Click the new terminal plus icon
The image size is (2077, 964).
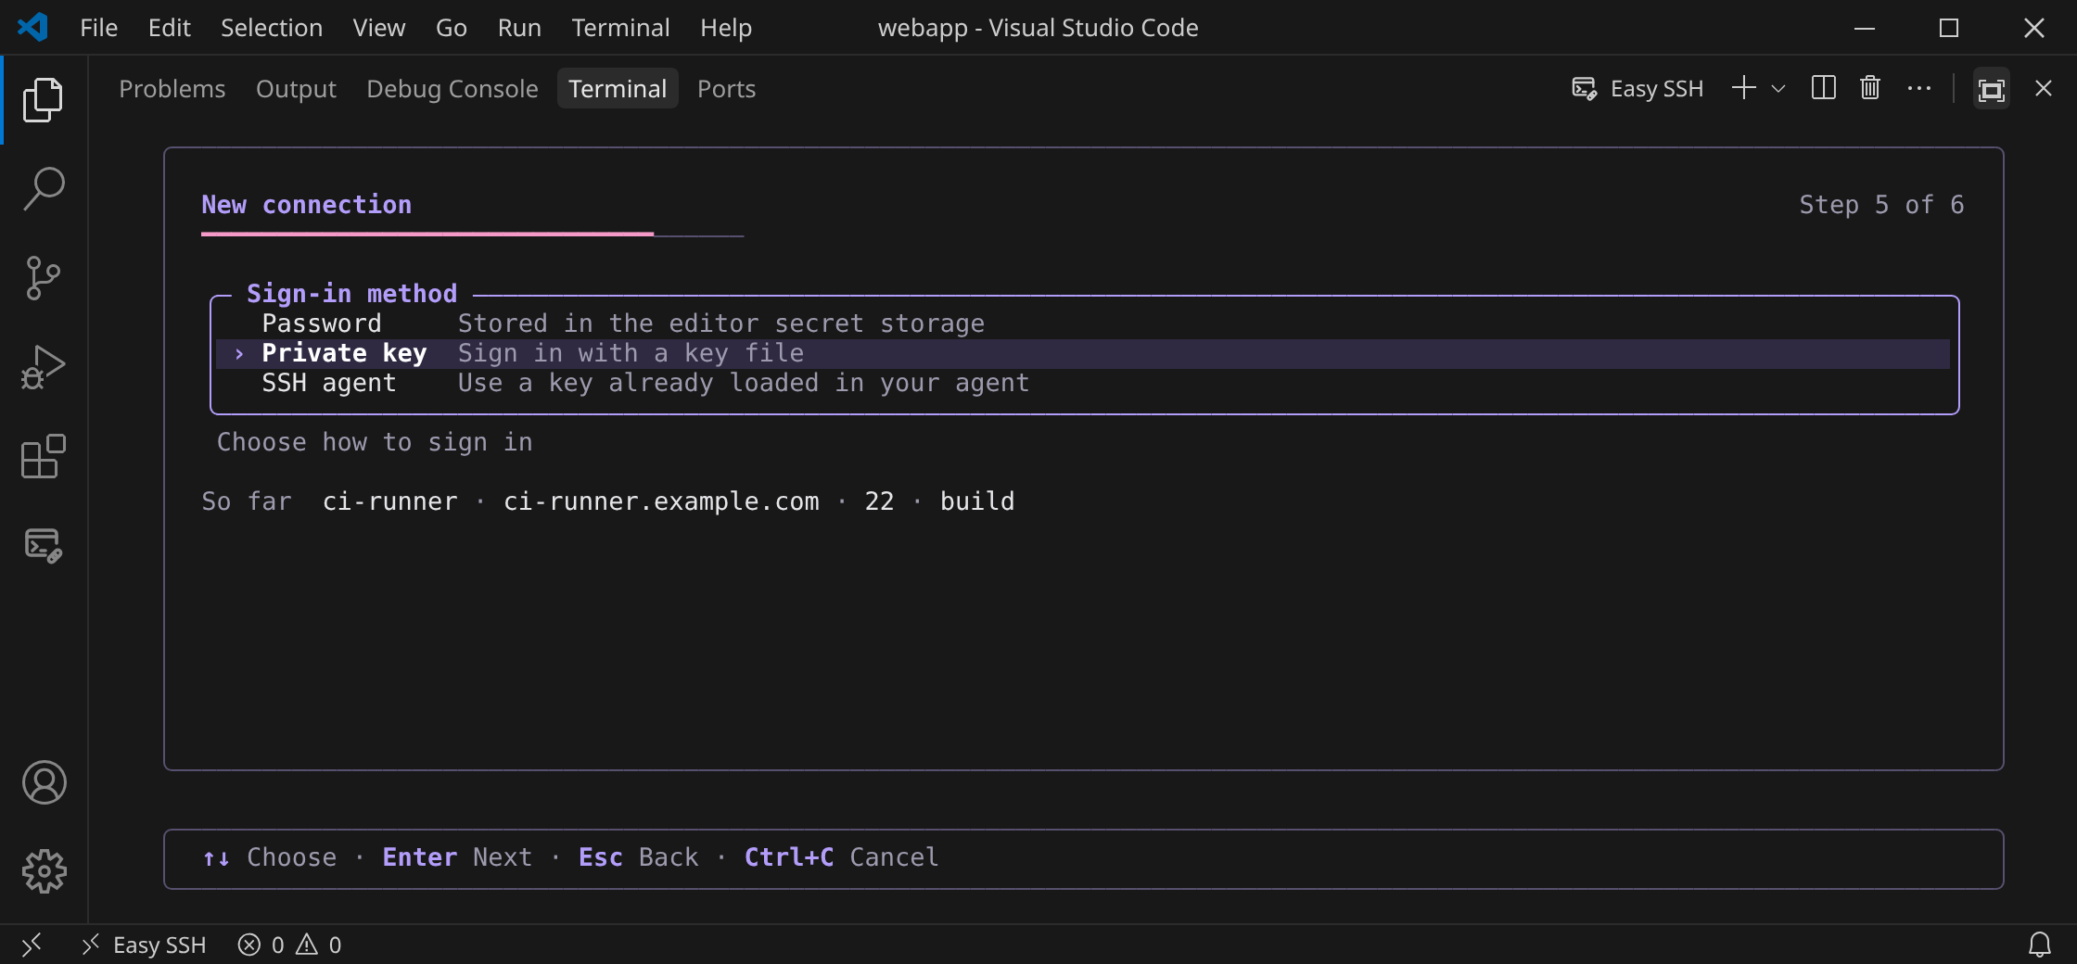(1744, 89)
